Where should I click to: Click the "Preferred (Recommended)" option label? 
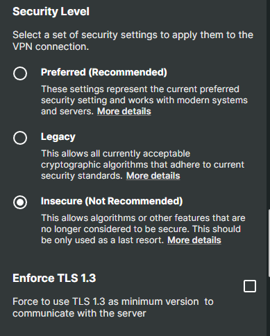coord(104,72)
